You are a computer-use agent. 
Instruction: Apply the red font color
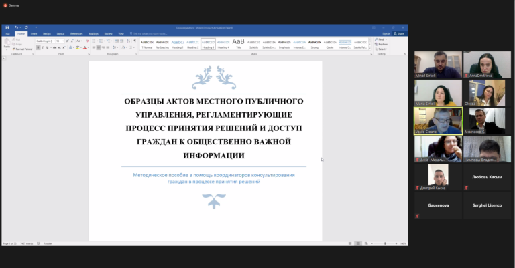(x=84, y=47)
